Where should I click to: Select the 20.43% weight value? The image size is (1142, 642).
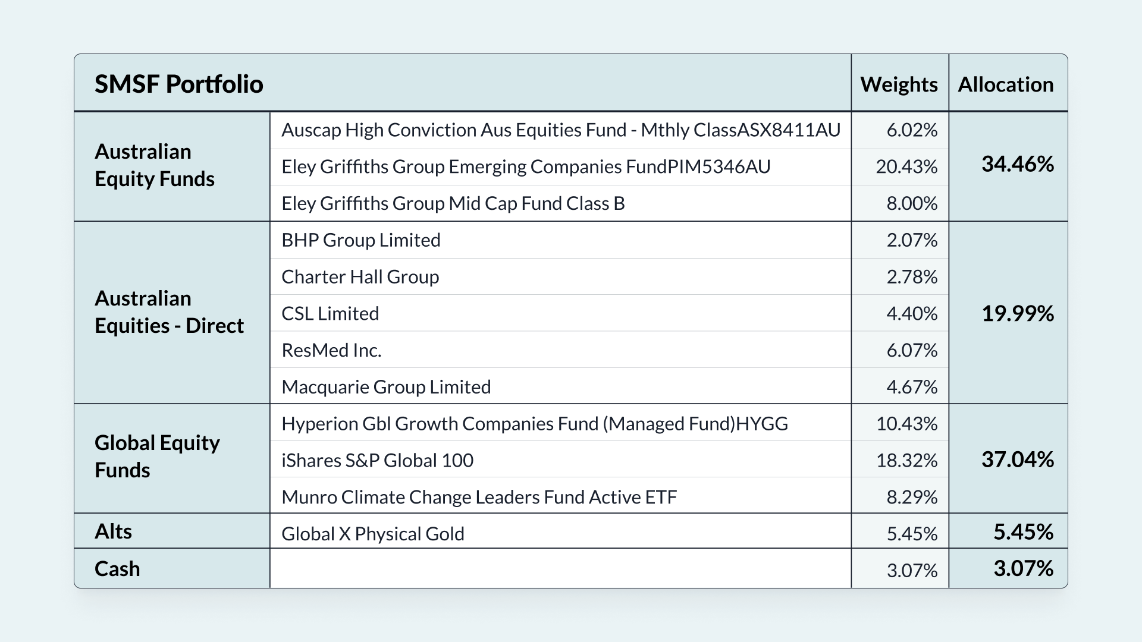click(906, 167)
